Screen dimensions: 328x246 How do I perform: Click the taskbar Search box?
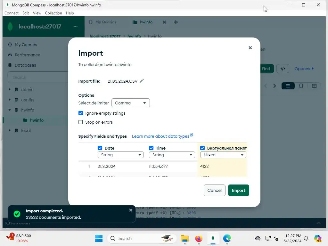142,238
